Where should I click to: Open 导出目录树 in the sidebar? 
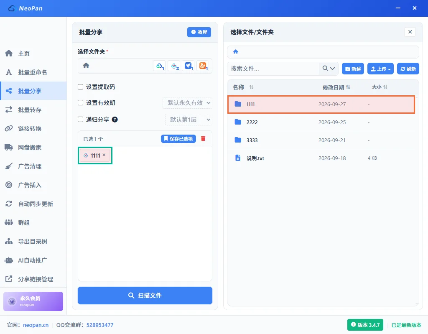pos(33,242)
